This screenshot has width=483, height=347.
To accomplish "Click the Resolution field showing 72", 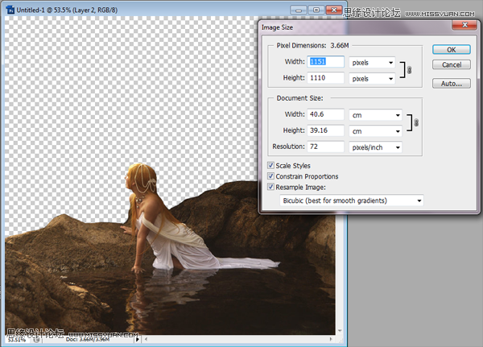I will [325, 147].
